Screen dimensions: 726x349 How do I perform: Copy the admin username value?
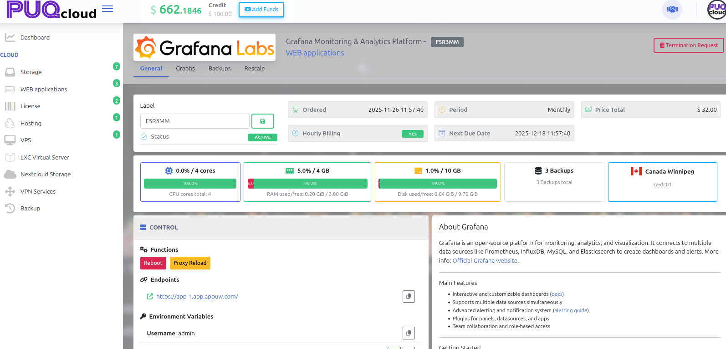pos(409,333)
